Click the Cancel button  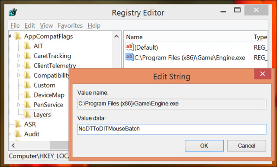click(246, 146)
